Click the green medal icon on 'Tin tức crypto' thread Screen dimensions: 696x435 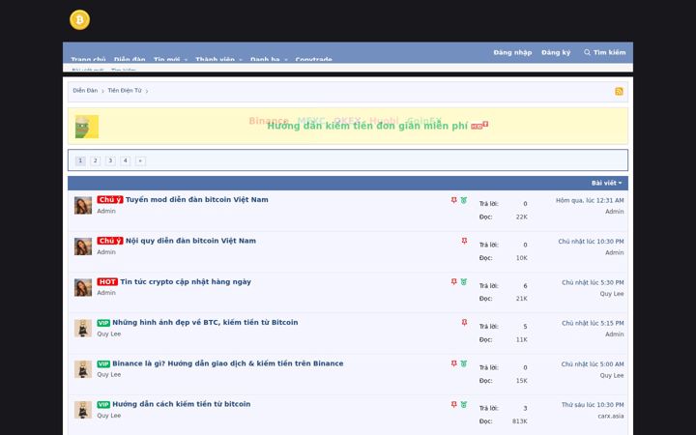[x=464, y=282]
